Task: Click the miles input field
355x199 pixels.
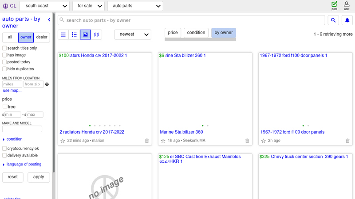Action: (x=12, y=84)
